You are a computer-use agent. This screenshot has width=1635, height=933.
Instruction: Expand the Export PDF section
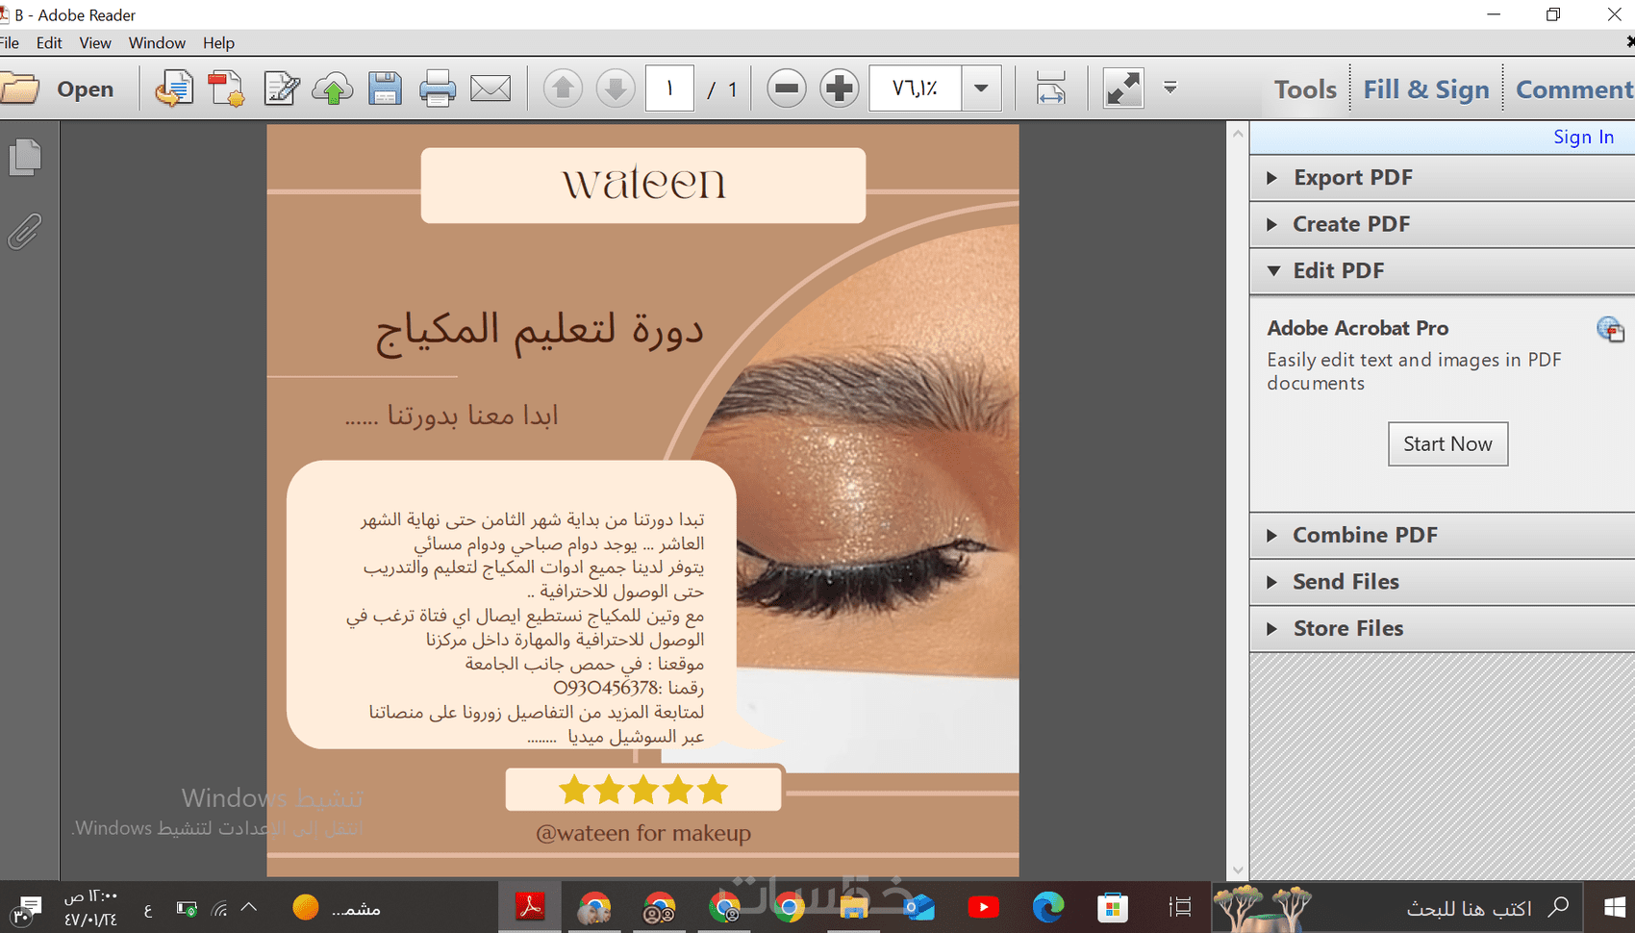click(1443, 178)
